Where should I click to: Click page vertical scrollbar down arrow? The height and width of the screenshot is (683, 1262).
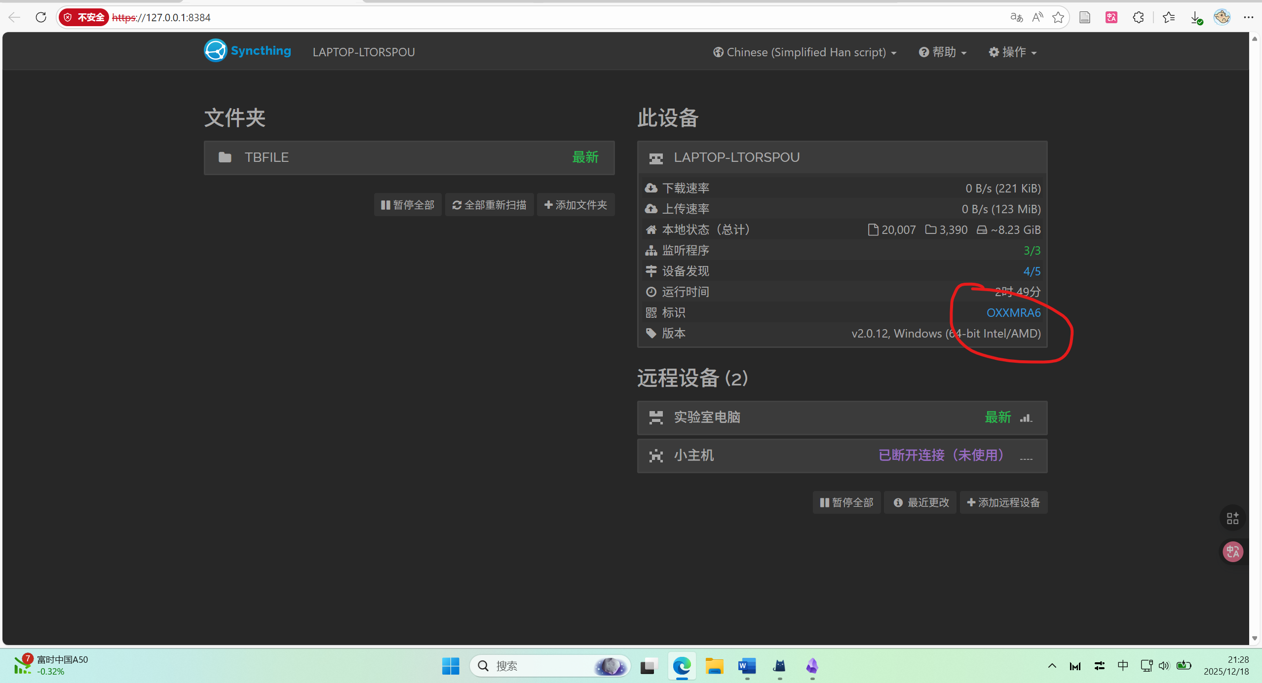pos(1255,638)
